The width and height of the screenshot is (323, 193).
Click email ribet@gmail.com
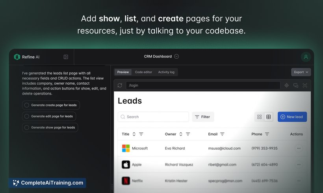click(x=222, y=165)
